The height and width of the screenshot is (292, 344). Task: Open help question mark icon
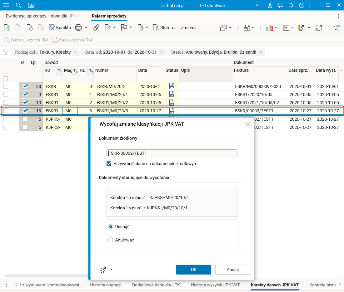[x=302, y=5]
